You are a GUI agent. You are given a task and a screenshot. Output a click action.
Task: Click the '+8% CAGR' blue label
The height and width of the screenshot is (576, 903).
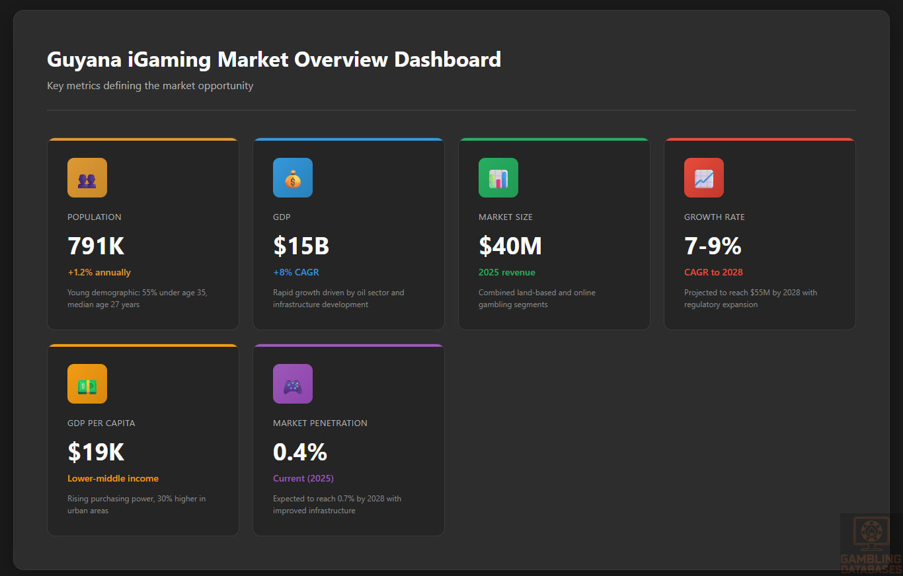(296, 272)
